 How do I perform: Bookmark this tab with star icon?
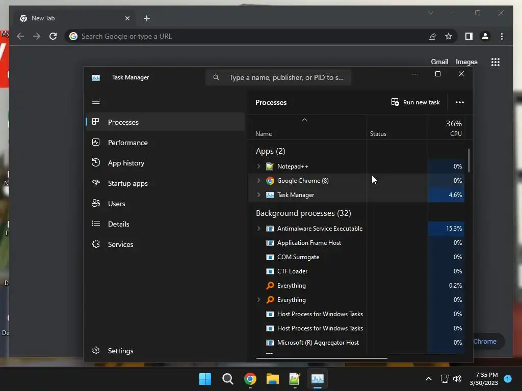[x=449, y=36]
